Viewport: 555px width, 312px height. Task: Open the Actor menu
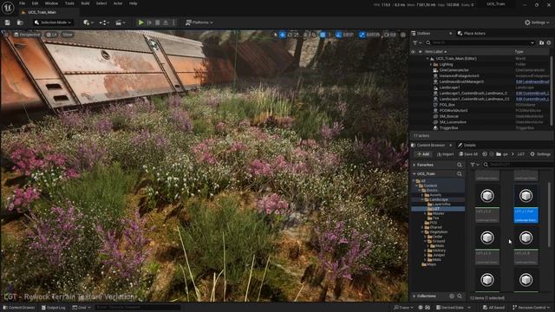(118, 3)
